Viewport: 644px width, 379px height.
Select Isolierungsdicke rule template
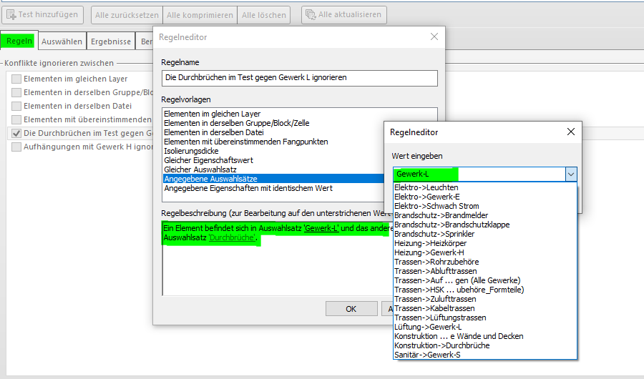[192, 151]
